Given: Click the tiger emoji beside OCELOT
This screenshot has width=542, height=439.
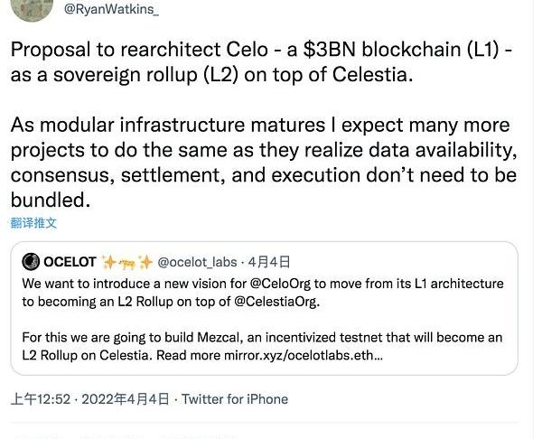Looking at the screenshot, I should [126, 263].
